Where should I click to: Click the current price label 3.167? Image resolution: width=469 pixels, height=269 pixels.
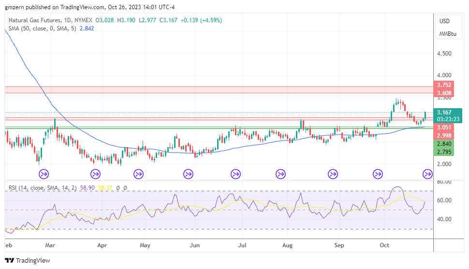point(444,112)
